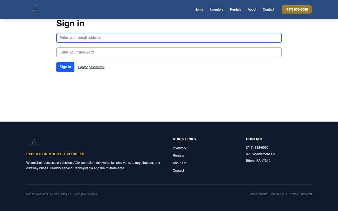338x211 pixels.
Task: Click the Experts in Mobility Vehicles tagline
Action: tap(55, 154)
